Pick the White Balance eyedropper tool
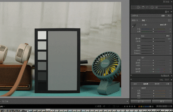This screenshot has width=173, height=112. click(x=134, y=26)
